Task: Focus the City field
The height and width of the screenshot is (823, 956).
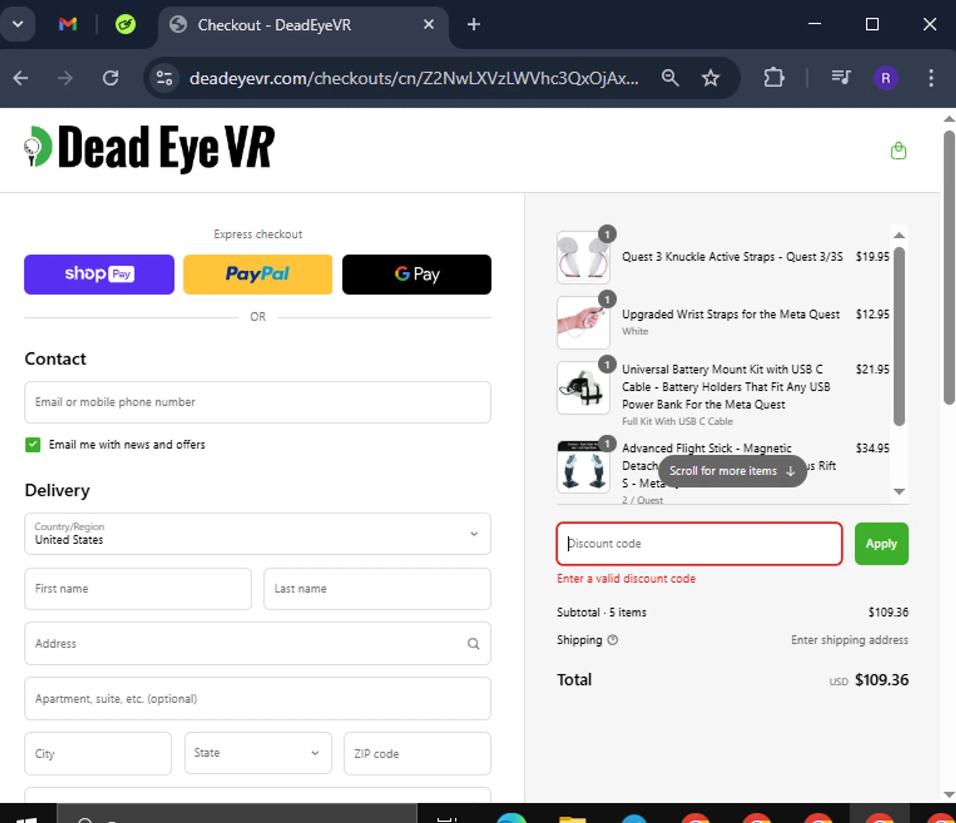Action: 98,754
